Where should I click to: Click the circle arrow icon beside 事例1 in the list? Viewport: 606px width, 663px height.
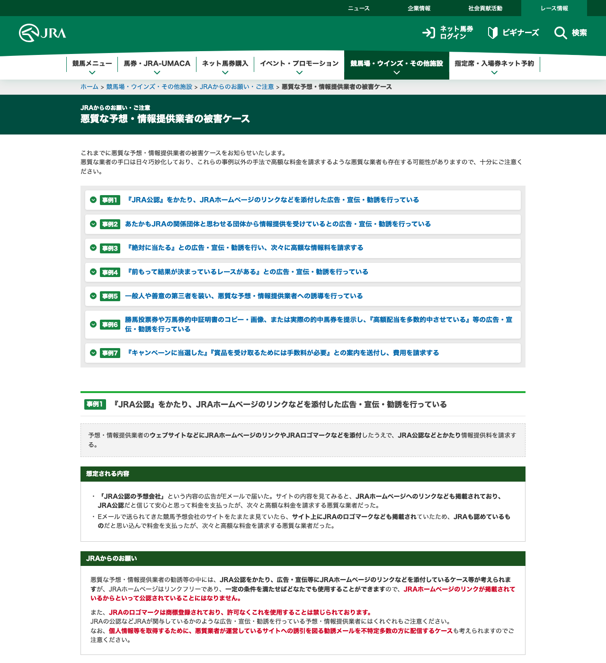[x=93, y=200]
